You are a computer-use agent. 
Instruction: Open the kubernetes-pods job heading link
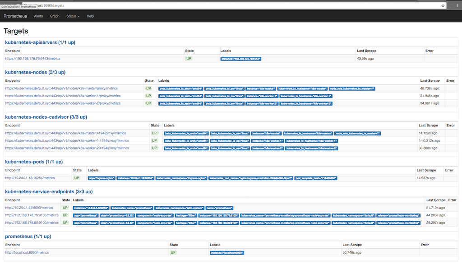(34, 162)
